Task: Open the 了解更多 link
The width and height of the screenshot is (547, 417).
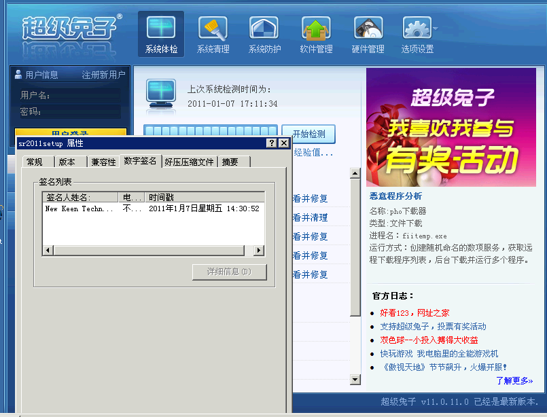Action: [514, 380]
